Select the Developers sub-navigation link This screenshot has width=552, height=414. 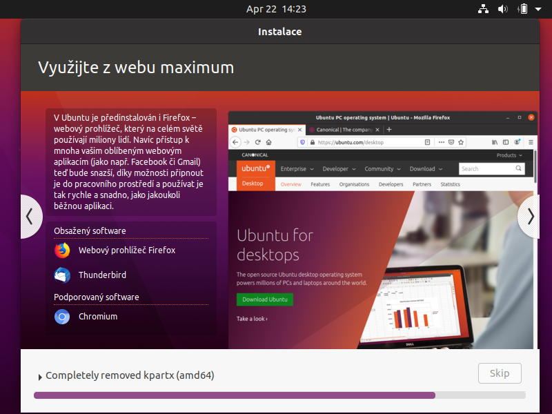[x=391, y=184]
